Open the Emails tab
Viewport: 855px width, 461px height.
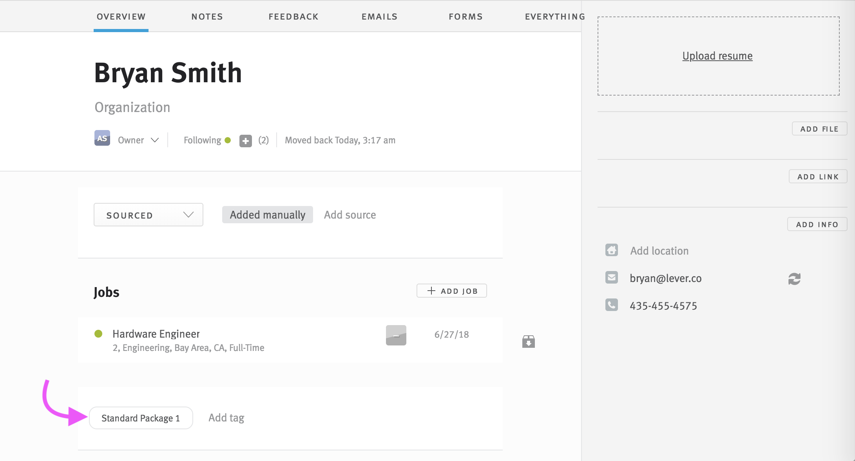click(x=380, y=17)
